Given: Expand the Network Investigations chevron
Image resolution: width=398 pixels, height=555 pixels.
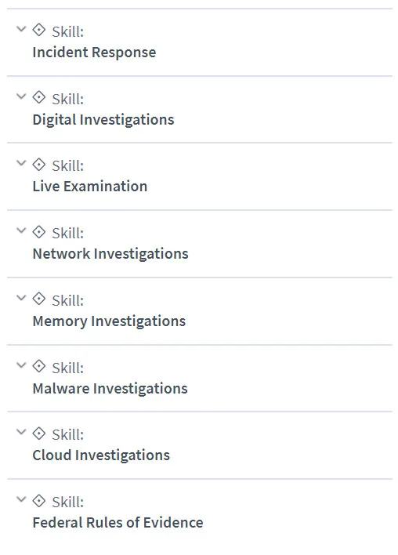Looking at the screenshot, I should (x=22, y=230).
